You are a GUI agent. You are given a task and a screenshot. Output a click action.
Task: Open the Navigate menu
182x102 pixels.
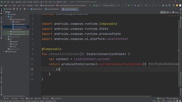(18, 2)
